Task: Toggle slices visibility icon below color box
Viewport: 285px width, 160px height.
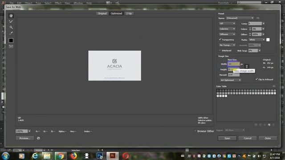Action: click(11, 46)
